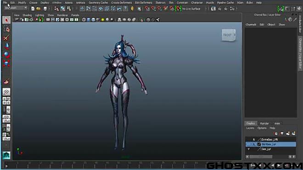Open the Lighting panel menu
Screen dimensions: 303x170
point(39,15)
